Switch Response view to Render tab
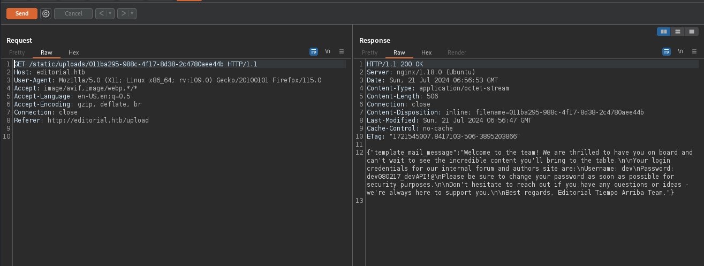The width and height of the screenshot is (704, 266). click(x=457, y=52)
